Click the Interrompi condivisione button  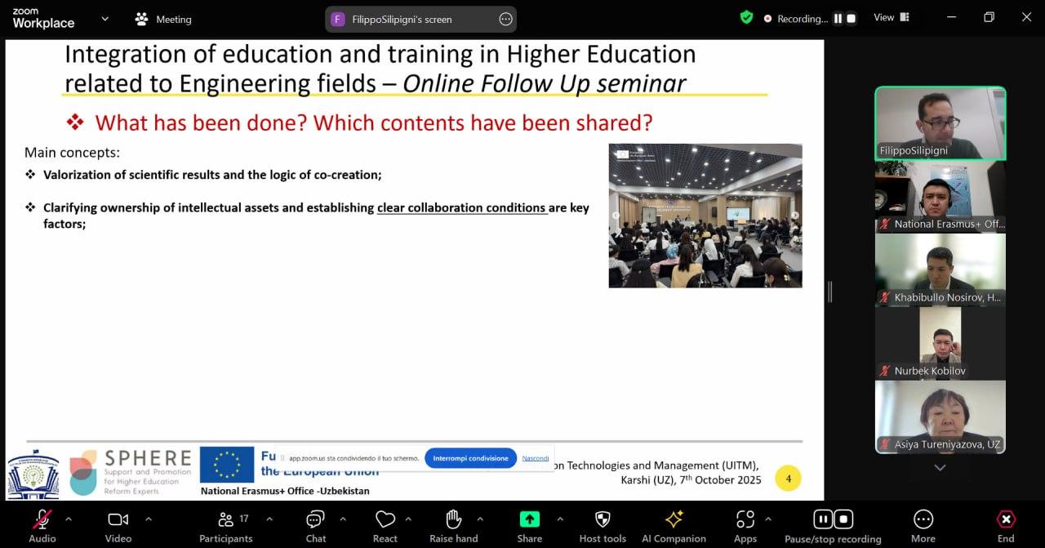click(470, 458)
